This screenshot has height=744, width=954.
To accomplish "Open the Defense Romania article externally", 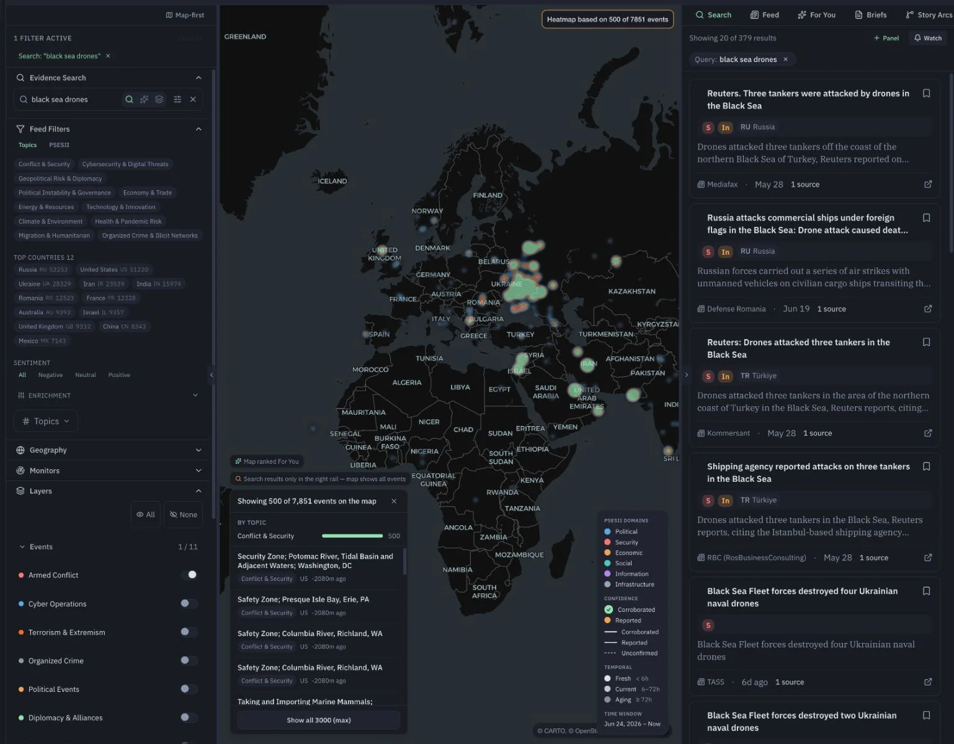I will (928, 309).
